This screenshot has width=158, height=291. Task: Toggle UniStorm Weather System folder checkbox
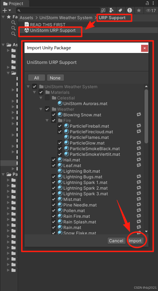[34, 87]
